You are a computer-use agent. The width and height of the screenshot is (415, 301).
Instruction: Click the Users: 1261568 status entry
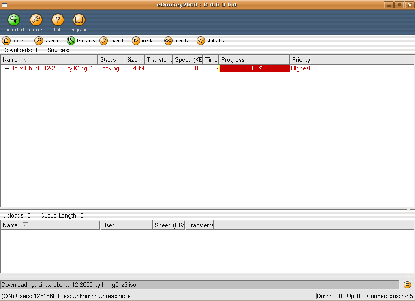(49, 296)
